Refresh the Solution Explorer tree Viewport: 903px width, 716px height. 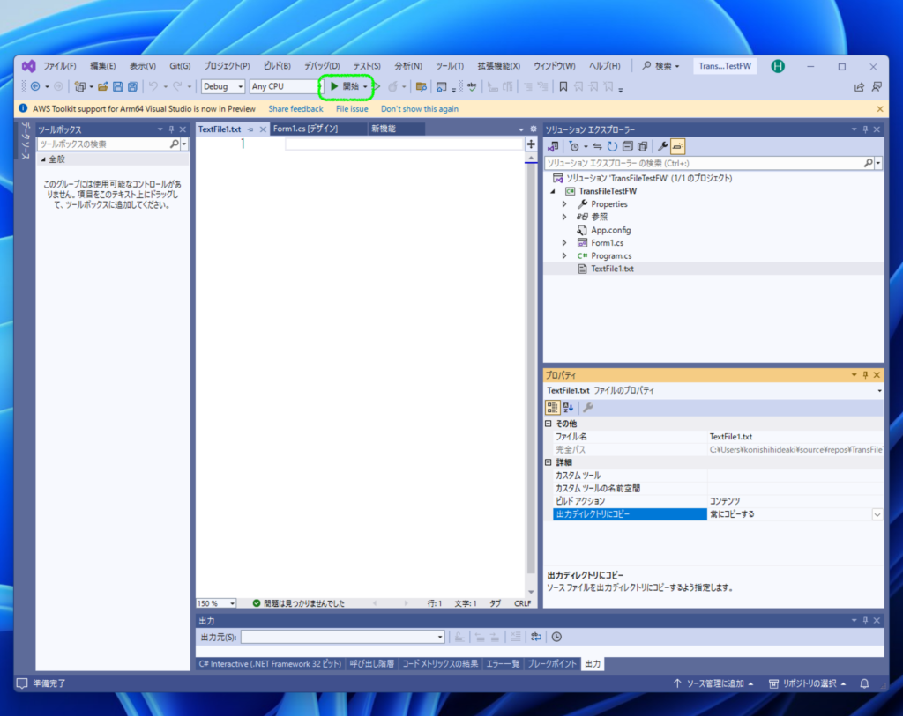(x=612, y=147)
